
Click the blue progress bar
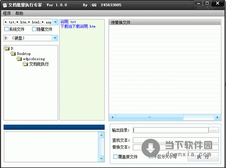tap(54, 127)
